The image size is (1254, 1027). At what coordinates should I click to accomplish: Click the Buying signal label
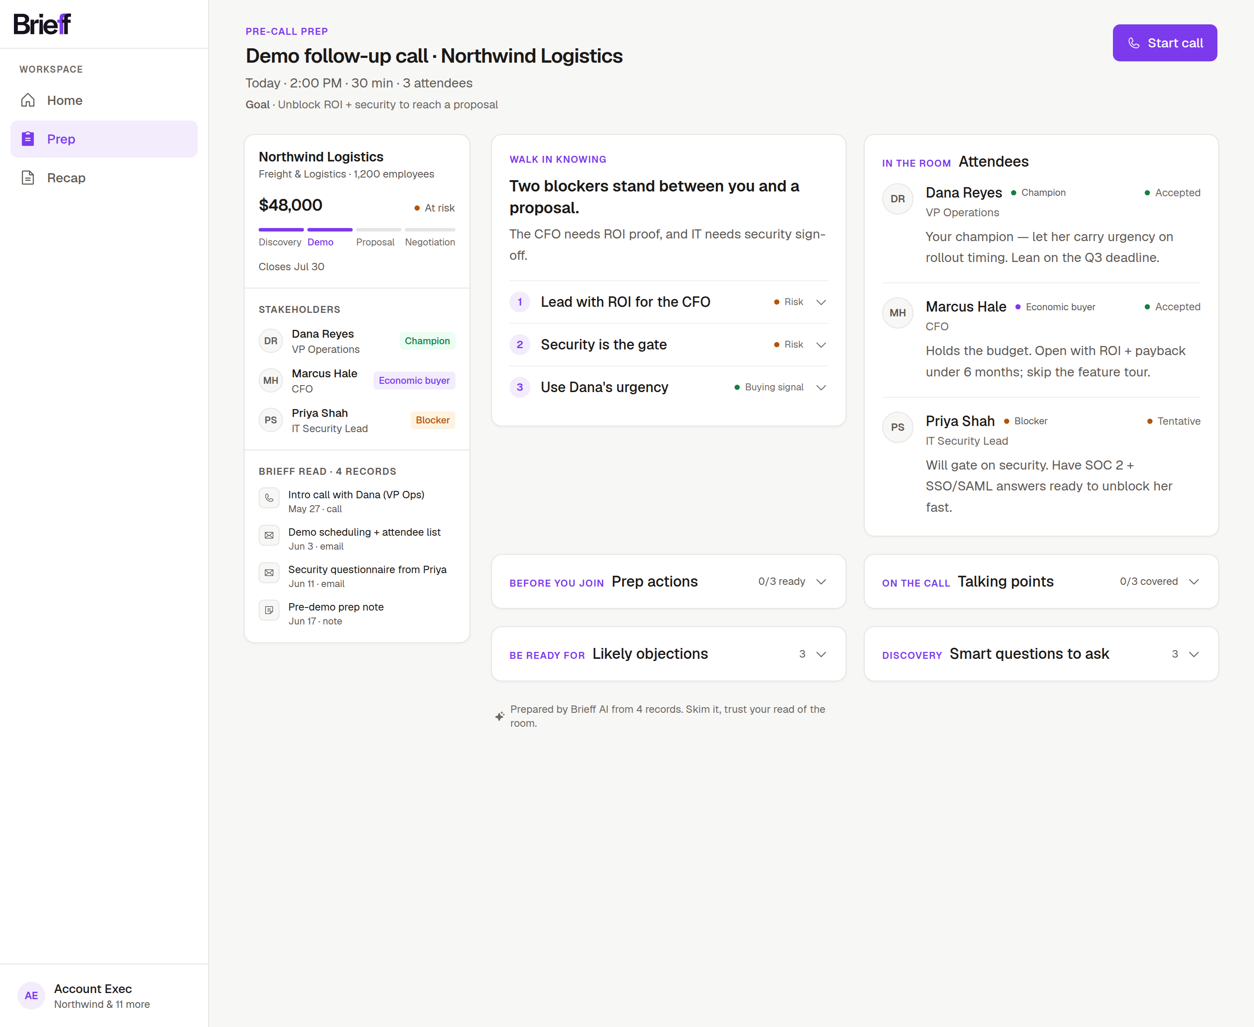pos(769,387)
